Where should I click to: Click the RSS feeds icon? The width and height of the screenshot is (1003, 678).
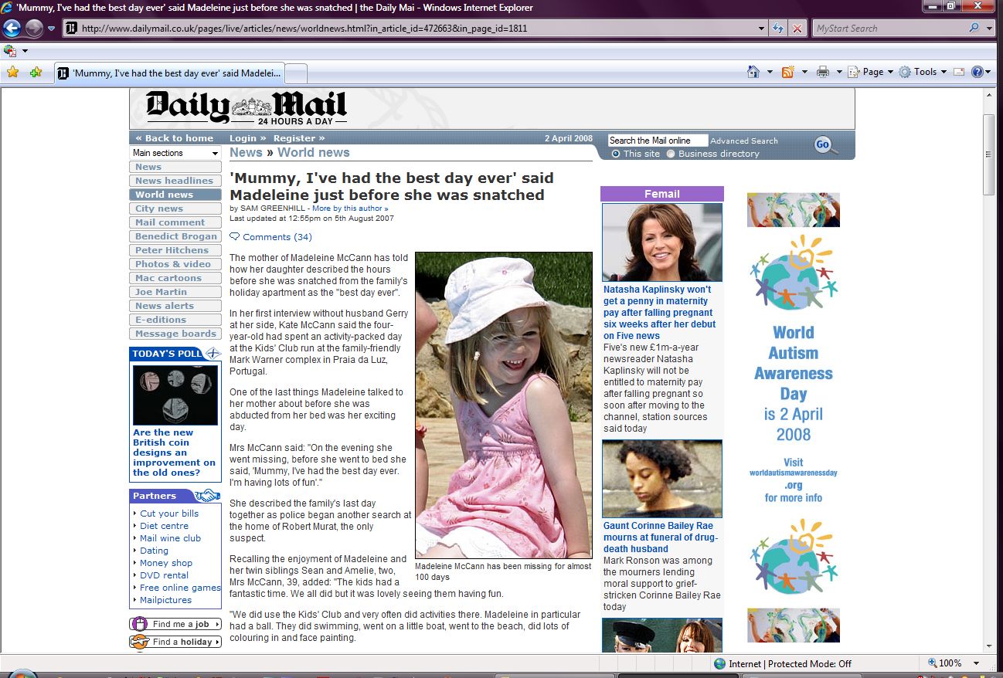click(788, 72)
